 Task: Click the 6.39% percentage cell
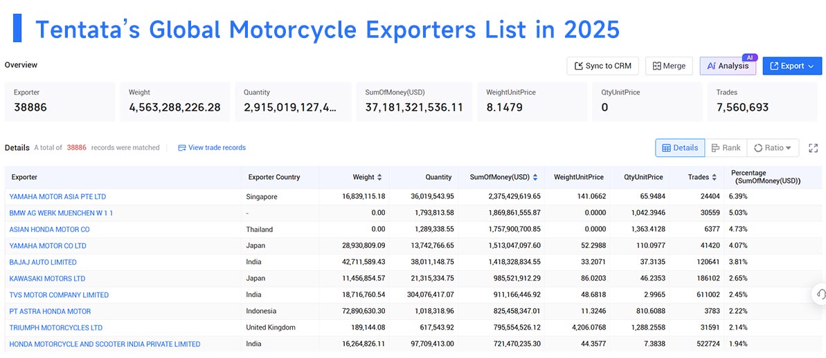tap(738, 196)
